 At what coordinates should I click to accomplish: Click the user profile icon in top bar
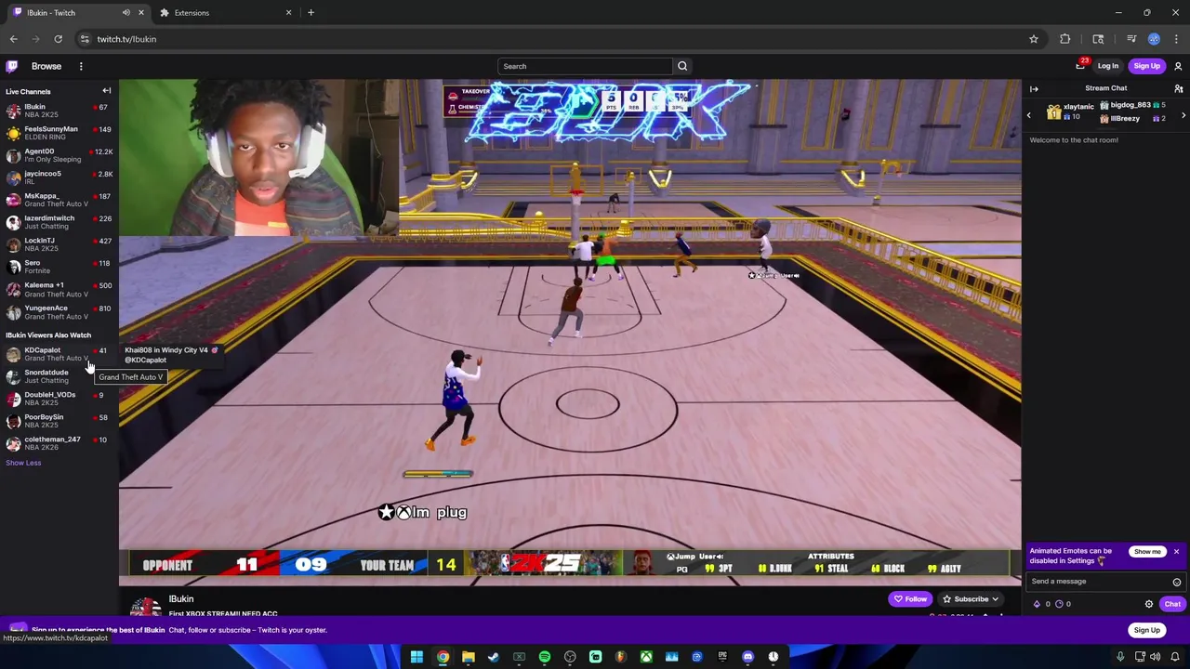(x=1178, y=66)
